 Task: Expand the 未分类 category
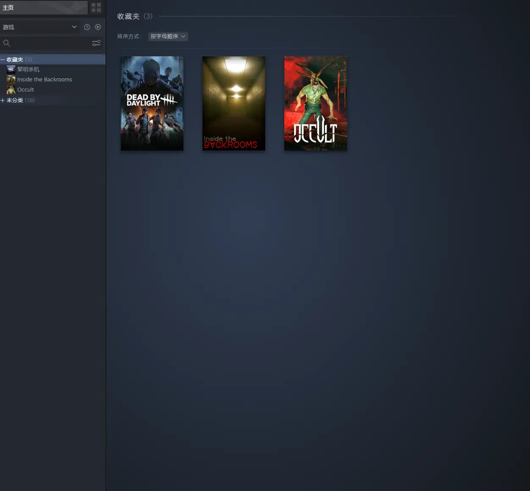pos(3,100)
